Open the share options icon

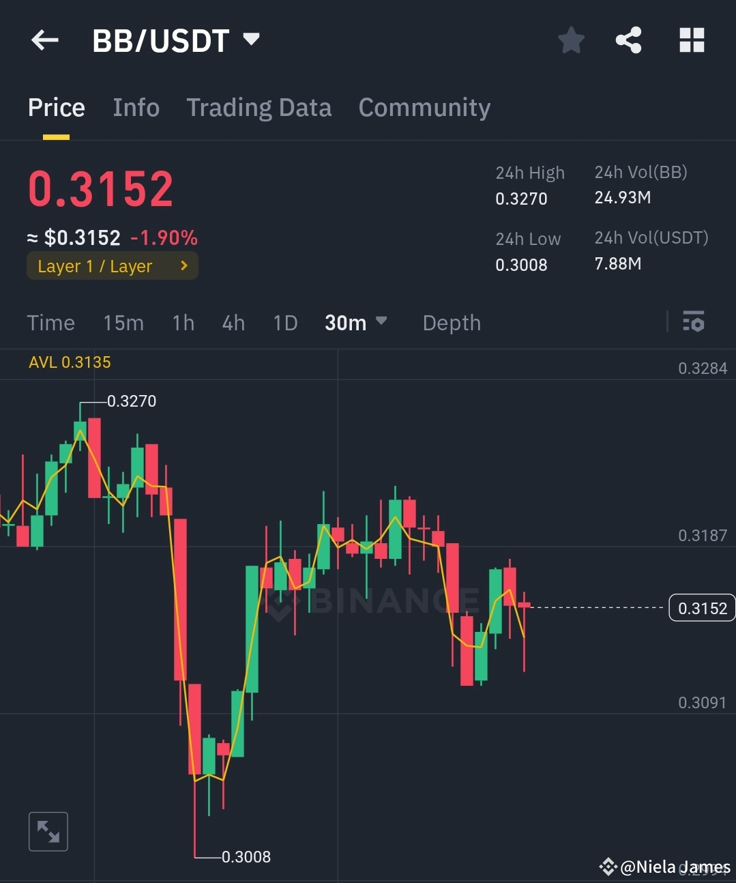[x=628, y=40]
